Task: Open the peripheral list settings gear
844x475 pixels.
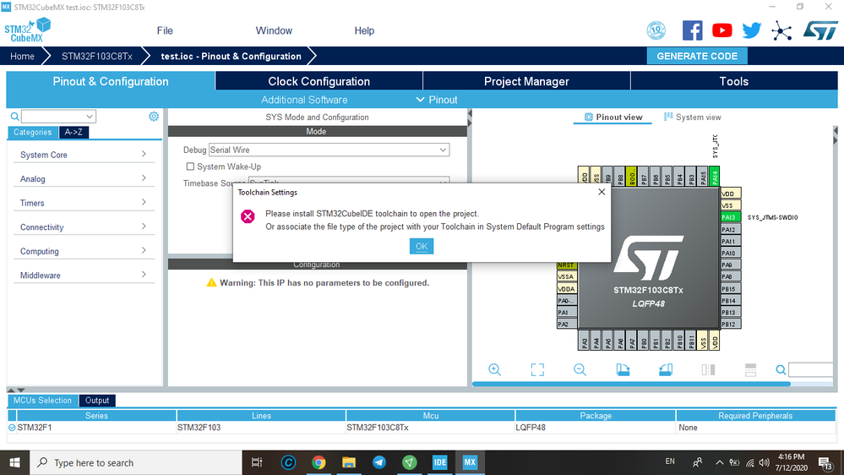Action: pos(154,117)
